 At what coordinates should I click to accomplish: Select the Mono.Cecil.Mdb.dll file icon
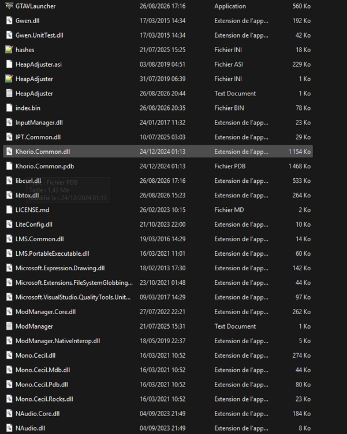(x=9, y=370)
